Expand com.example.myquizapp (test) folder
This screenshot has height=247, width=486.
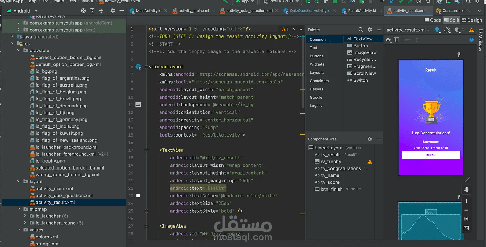19,30
